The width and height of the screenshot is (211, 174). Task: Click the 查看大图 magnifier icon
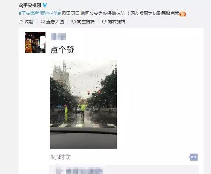point(43,22)
